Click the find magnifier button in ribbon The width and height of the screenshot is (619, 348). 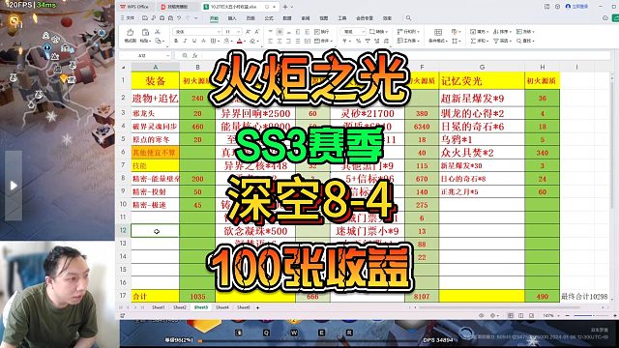pyautogui.click(x=525, y=41)
